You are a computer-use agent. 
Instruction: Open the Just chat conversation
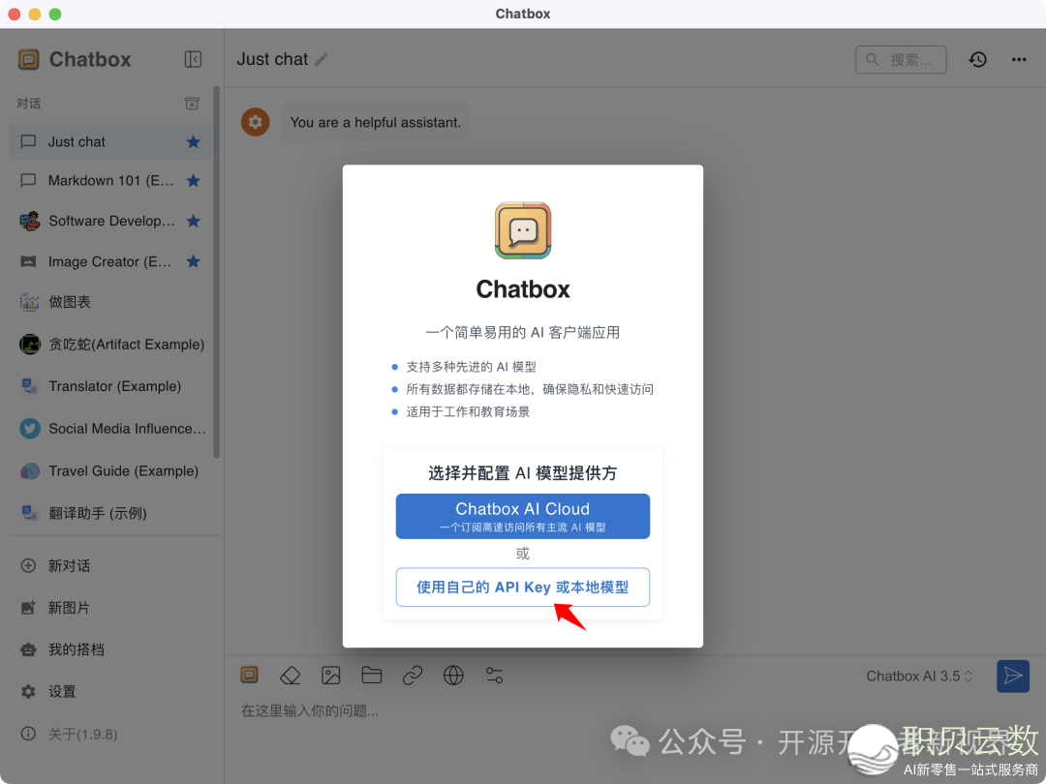click(x=110, y=141)
